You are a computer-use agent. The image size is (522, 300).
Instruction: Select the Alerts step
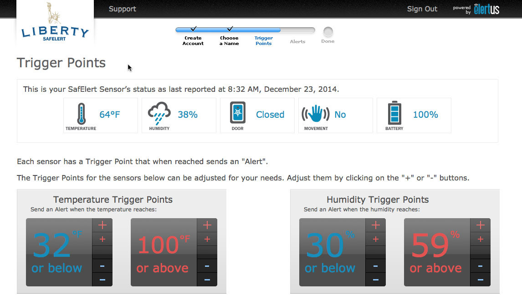[297, 41]
